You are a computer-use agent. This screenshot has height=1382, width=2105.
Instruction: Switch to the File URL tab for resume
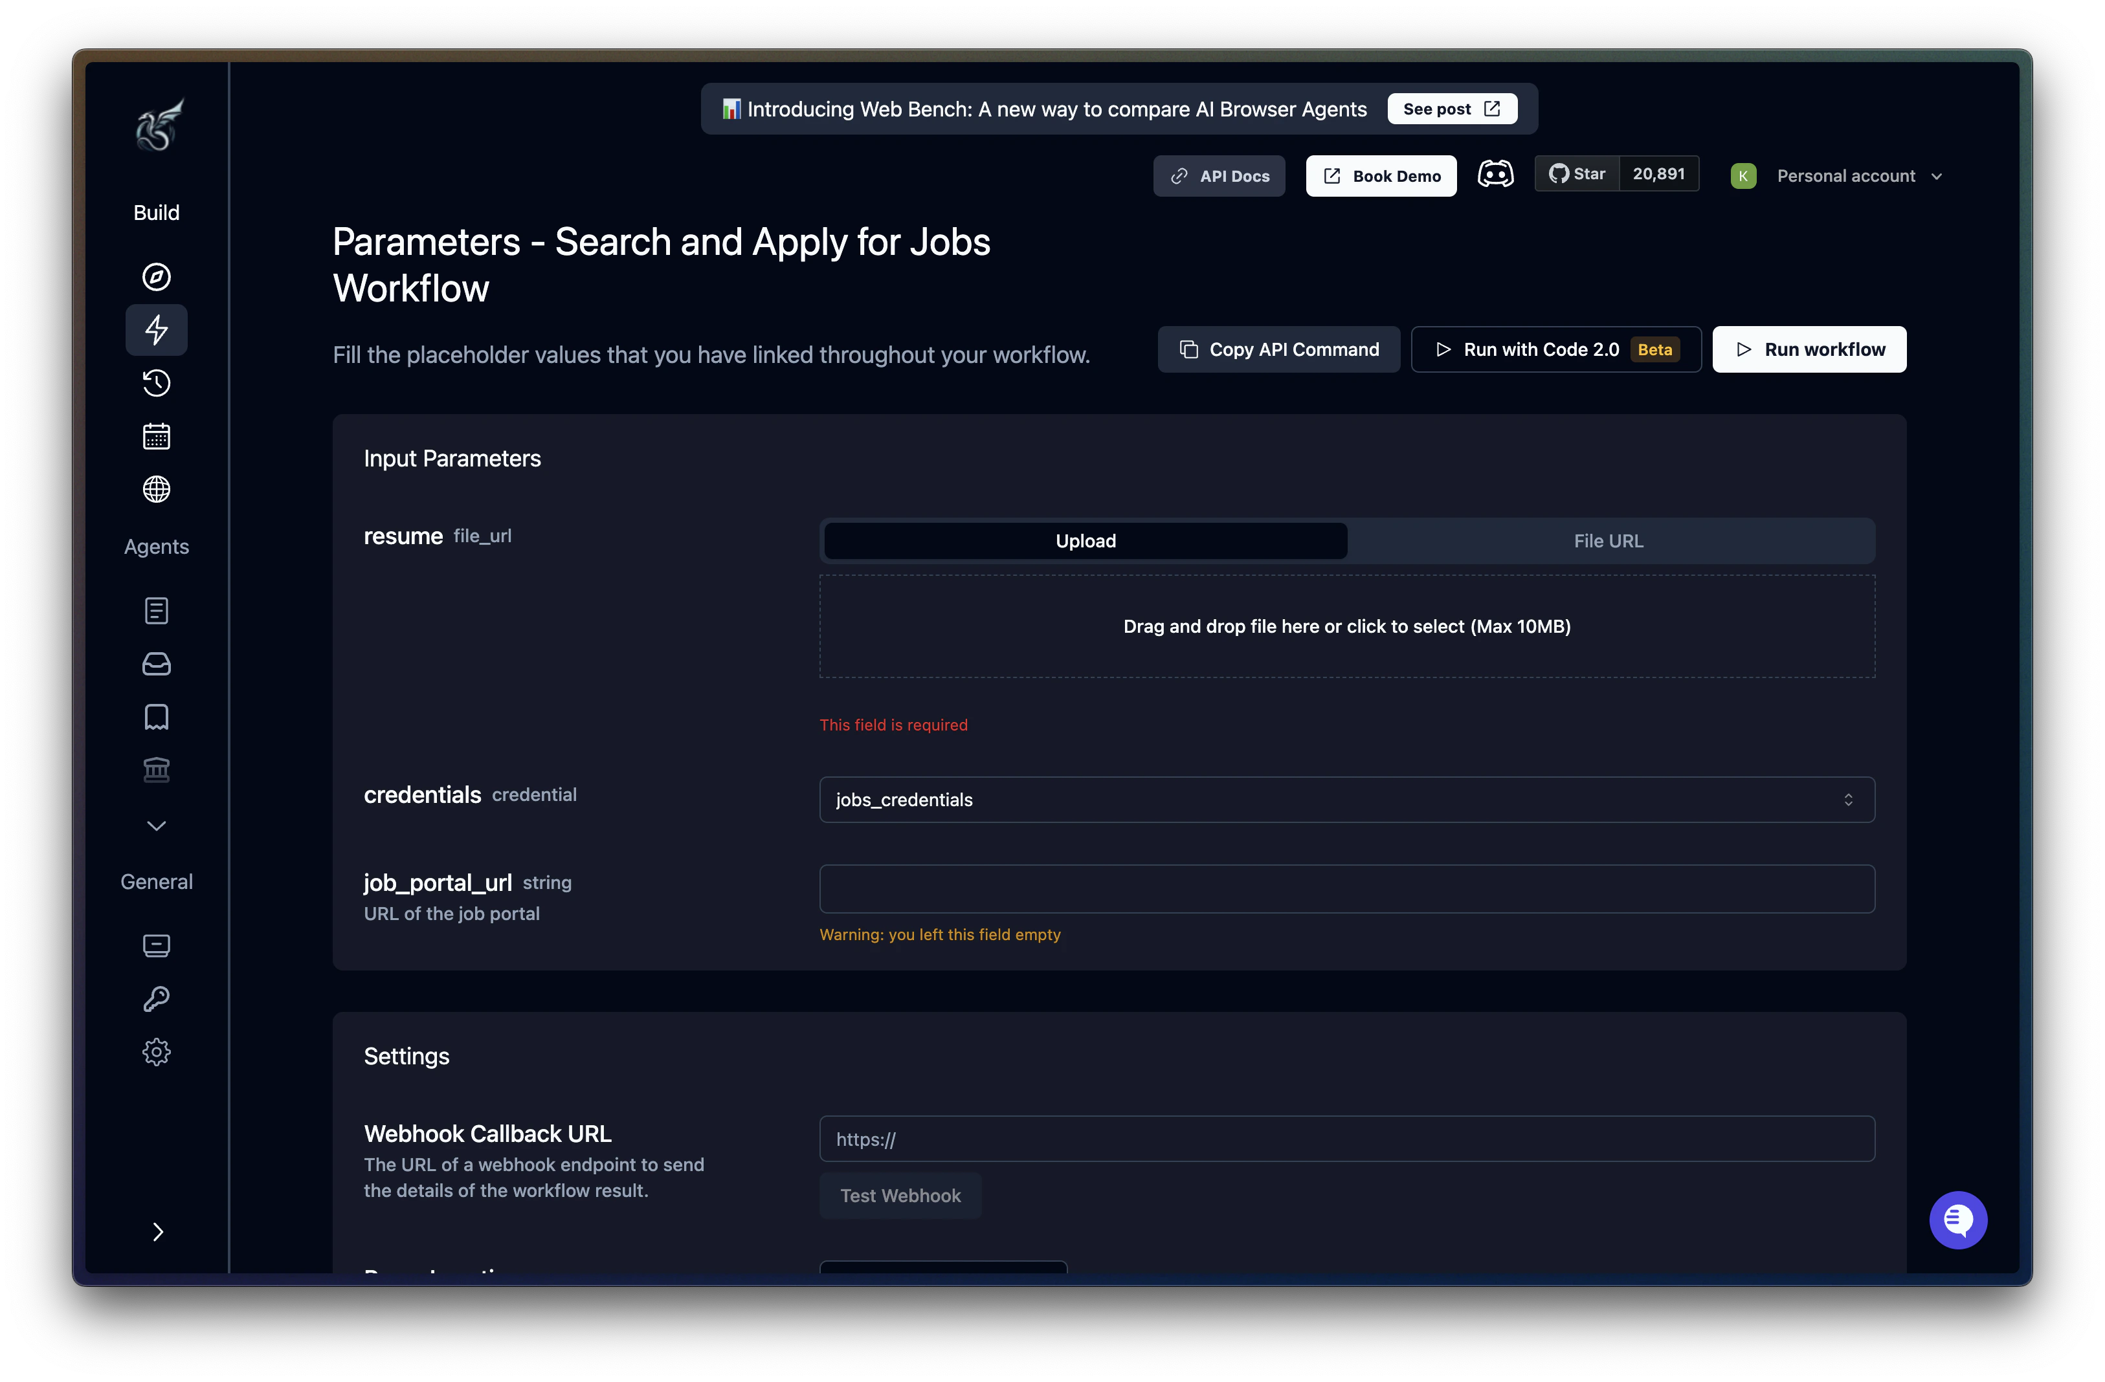(x=1607, y=540)
